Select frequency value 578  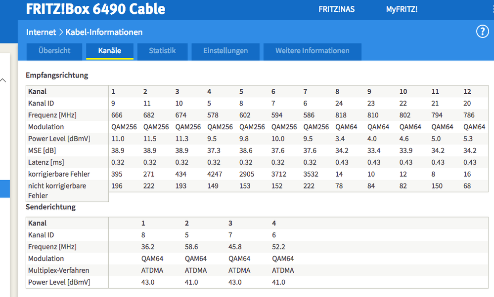tap(213, 115)
